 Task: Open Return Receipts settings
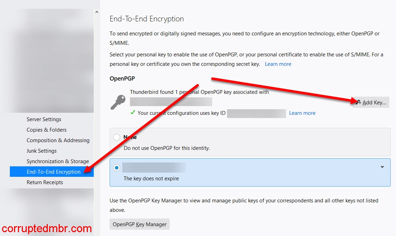(45, 182)
